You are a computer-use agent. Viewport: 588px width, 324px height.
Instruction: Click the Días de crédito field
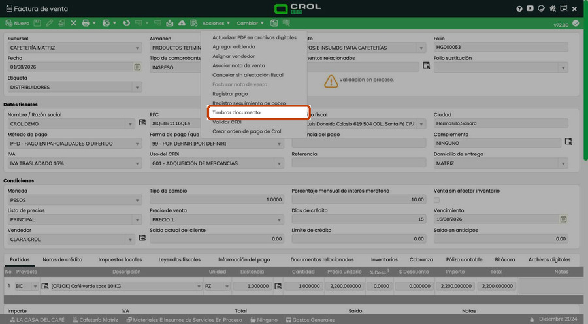point(359,219)
